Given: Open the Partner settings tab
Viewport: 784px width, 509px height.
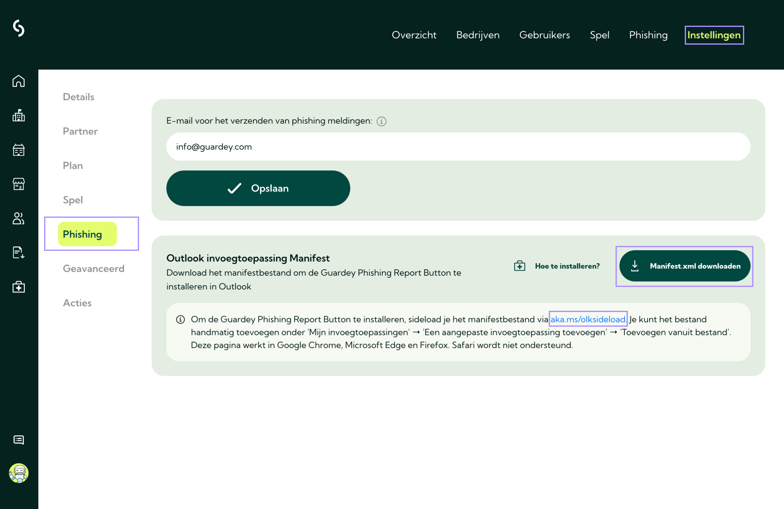Looking at the screenshot, I should pos(80,131).
